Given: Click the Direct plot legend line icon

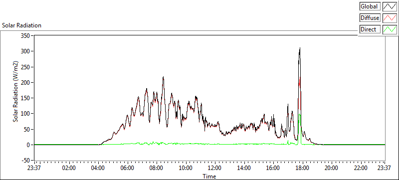Looking at the screenshot, I should coord(390,29).
